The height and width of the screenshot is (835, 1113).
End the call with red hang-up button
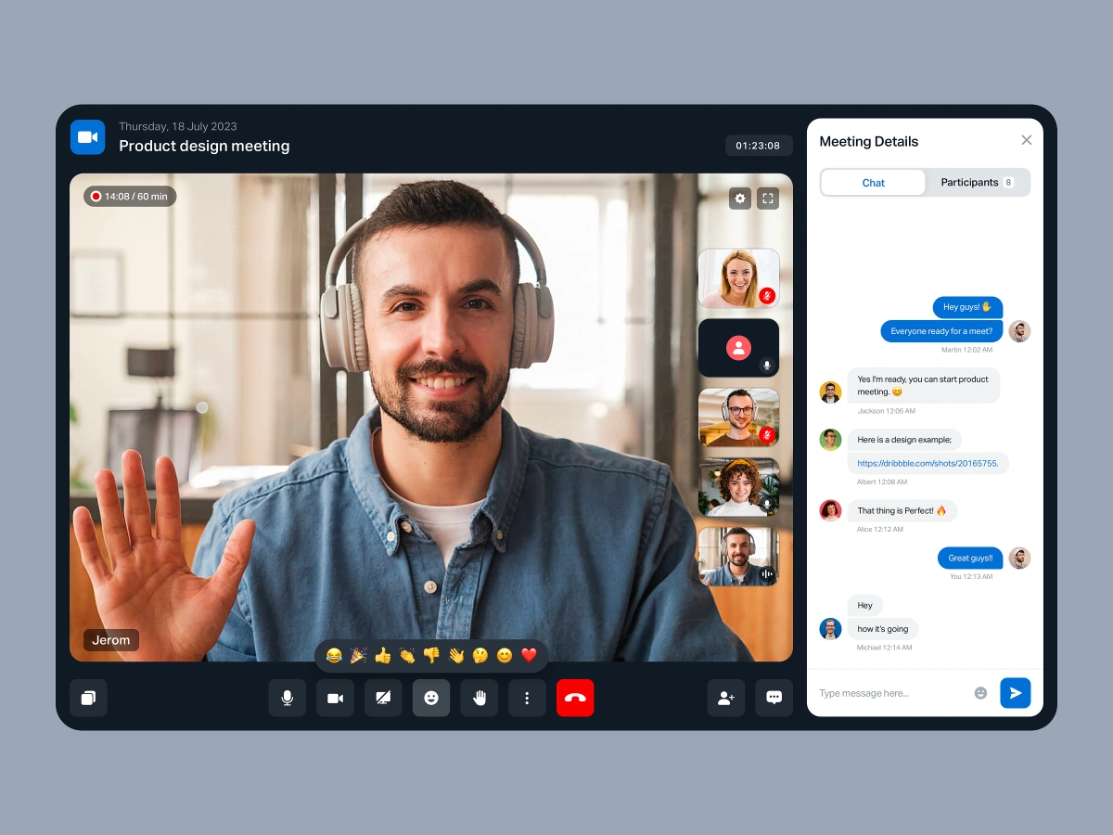[575, 698]
